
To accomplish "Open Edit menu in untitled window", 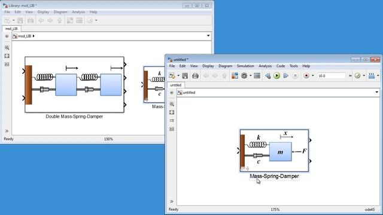I will [x=183, y=66].
